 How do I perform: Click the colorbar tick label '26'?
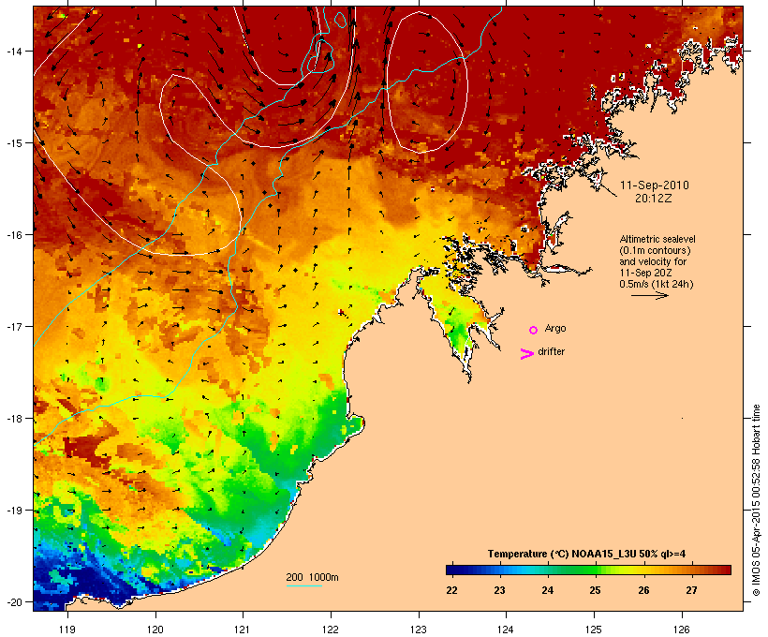pos(643,590)
